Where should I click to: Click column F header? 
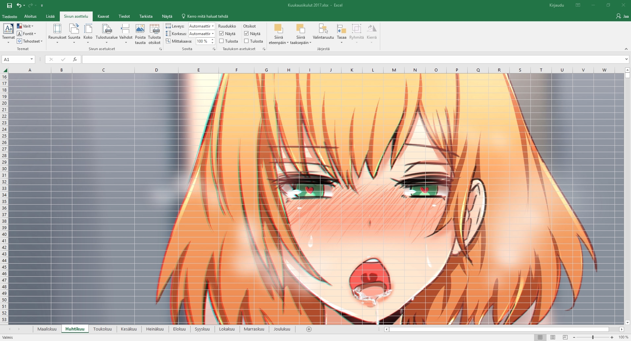pyautogui.click(x=237, y=70)
